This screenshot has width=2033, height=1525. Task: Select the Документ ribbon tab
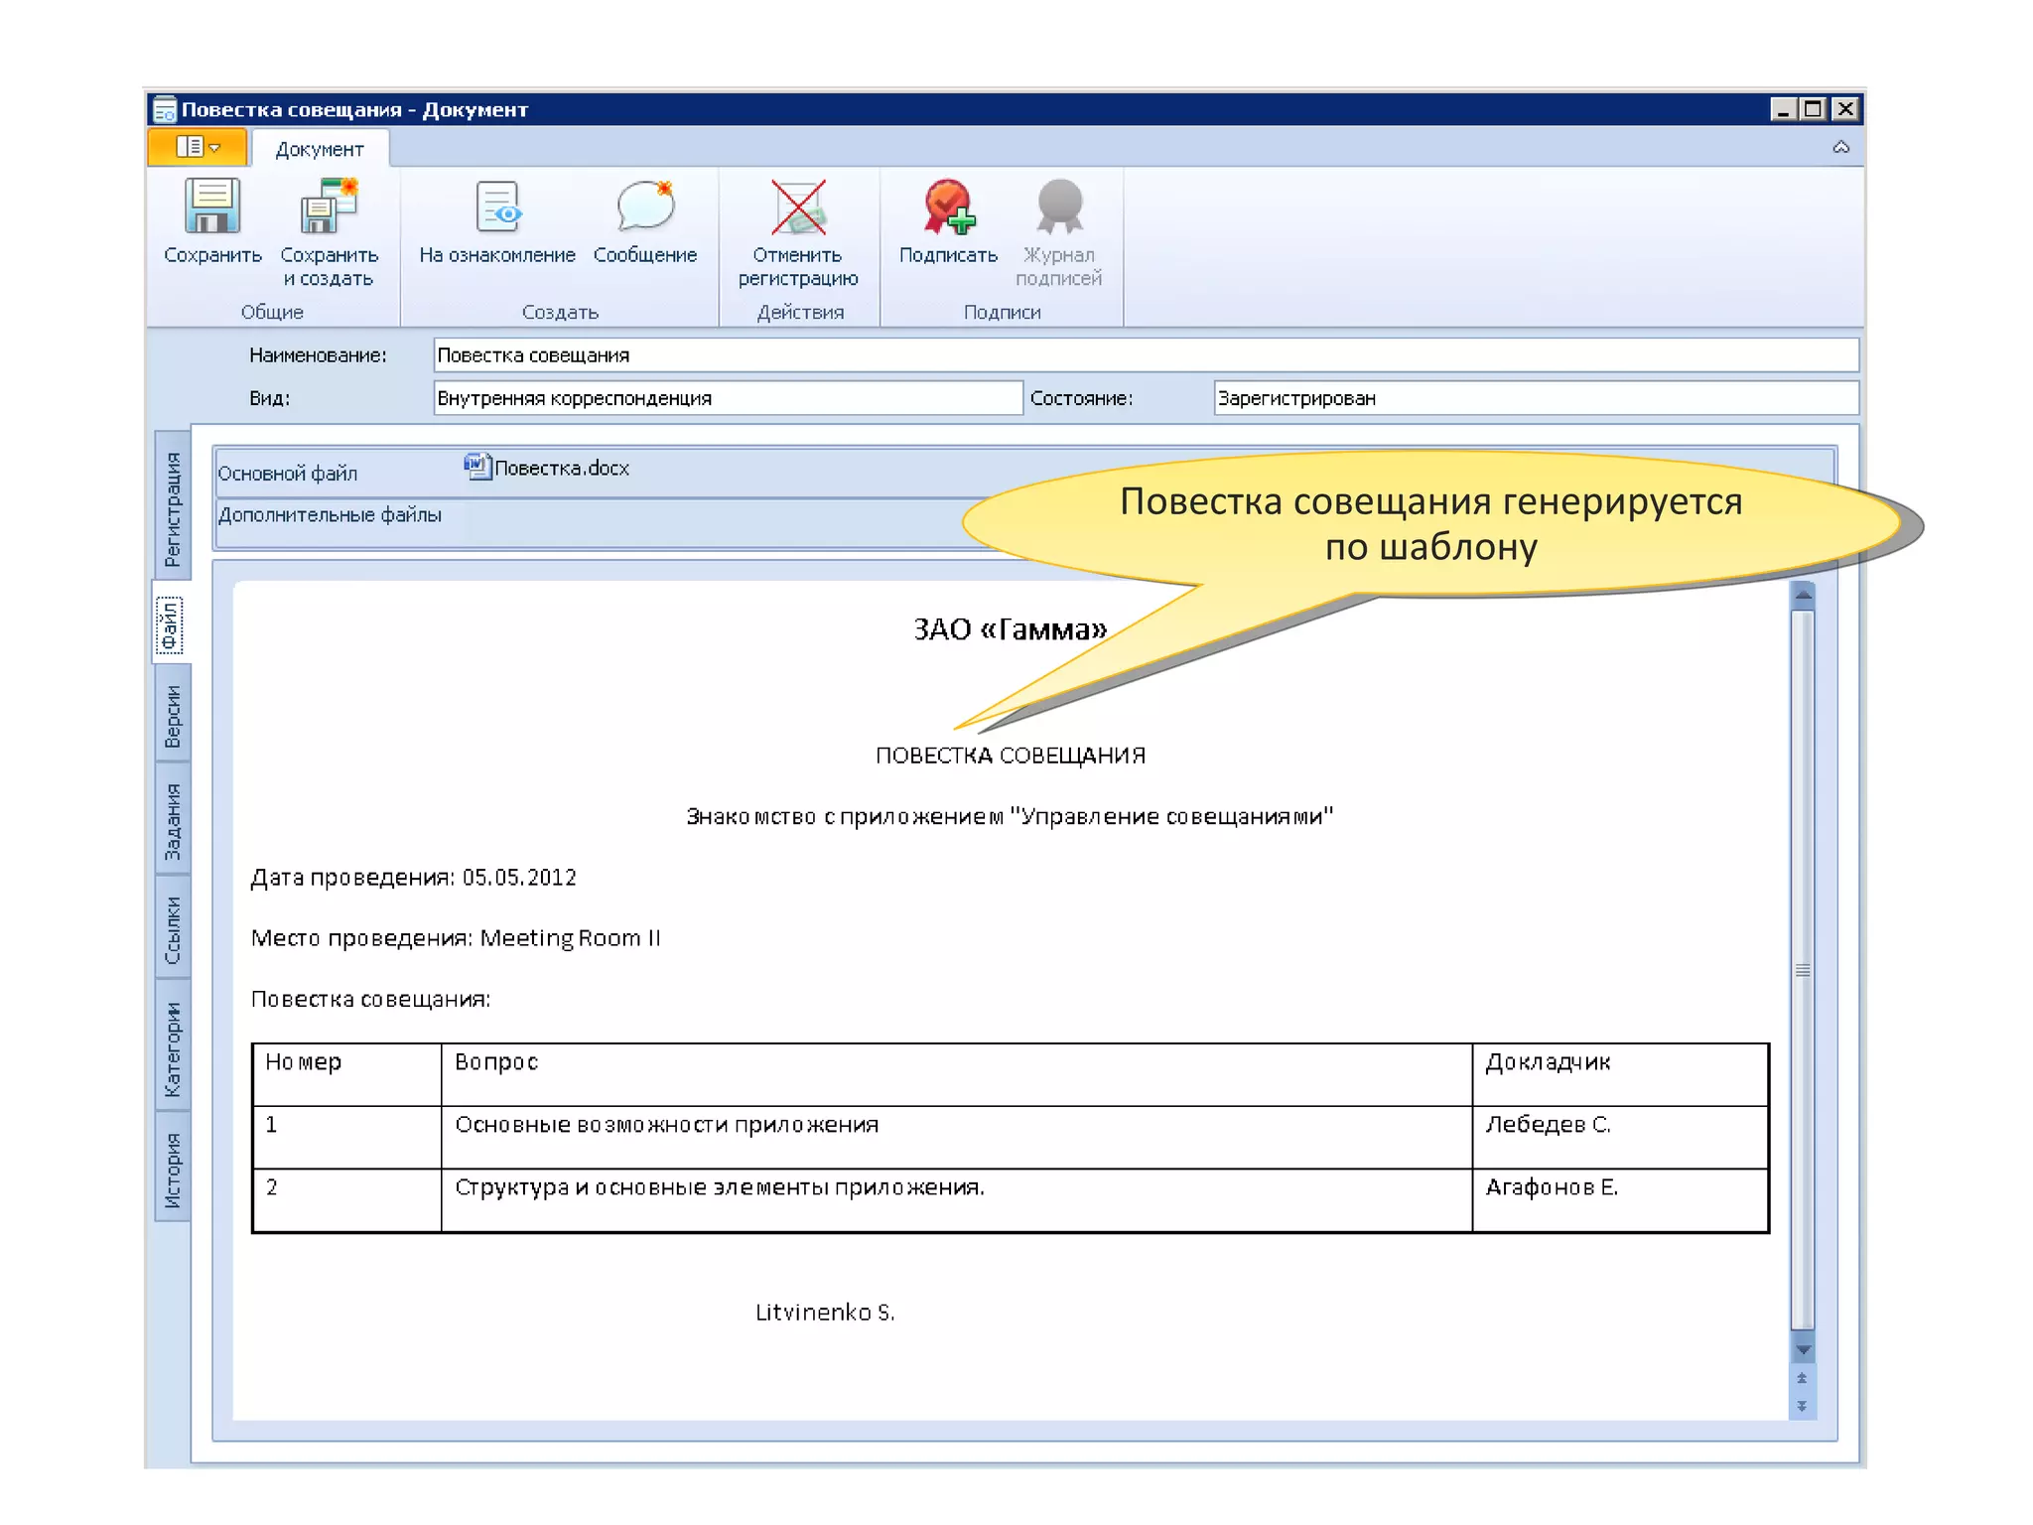click(320, 150)
